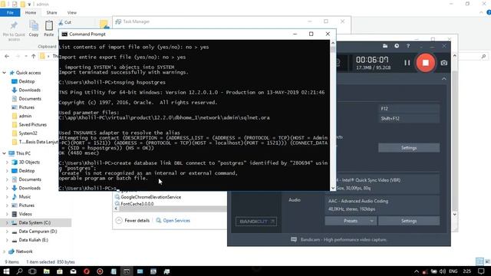Open Opera browser from the taskbar
491x276 pixels.
(87, 271)
